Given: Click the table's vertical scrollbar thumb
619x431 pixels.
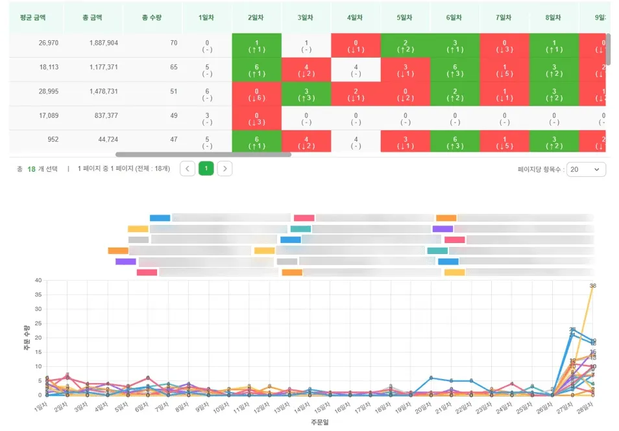Looking at the screenshot, I should pyautogui.click(x=609, y=49).
